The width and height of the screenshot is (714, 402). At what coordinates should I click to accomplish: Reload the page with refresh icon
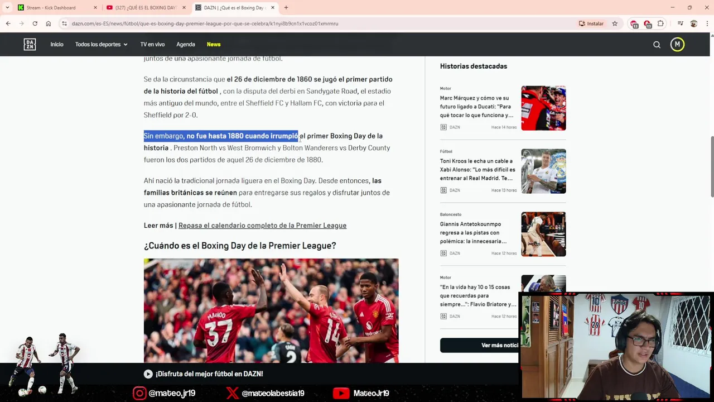point(35,23)
